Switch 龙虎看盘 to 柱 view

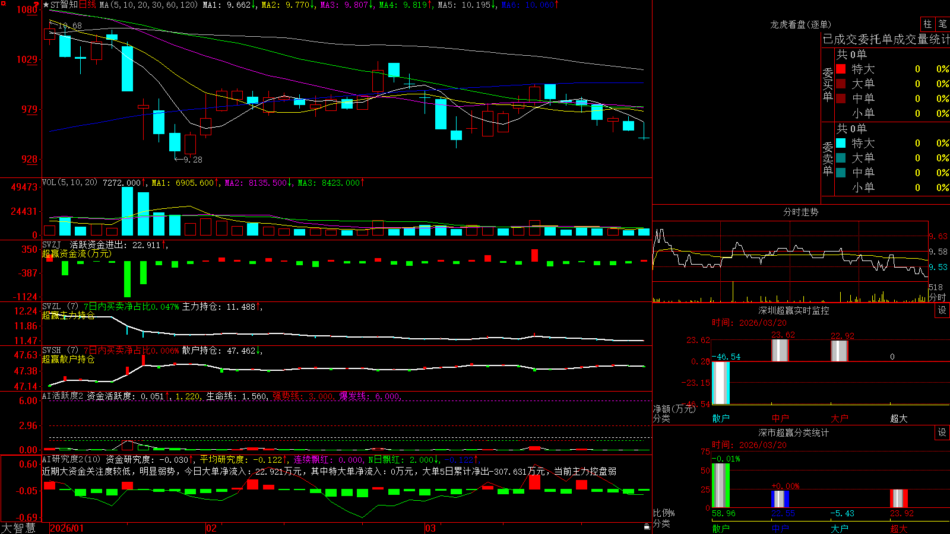(x=927, y=24)
